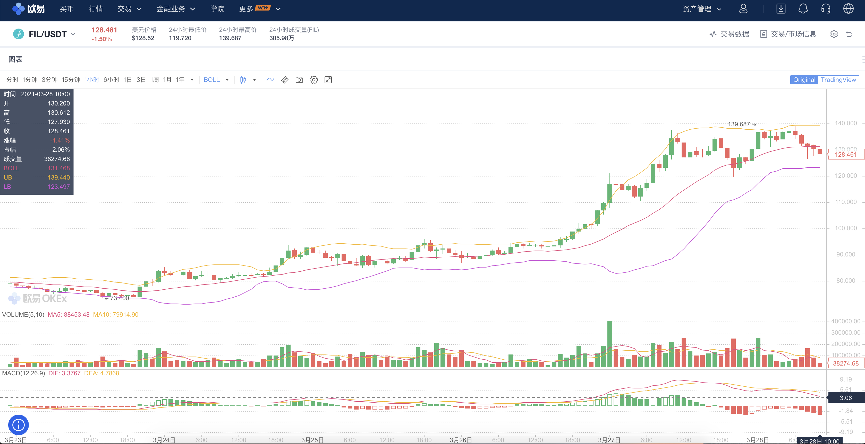
Task: Expand chart to fullscreen mode
Action: pyautogui.click(x=328, y=79)
